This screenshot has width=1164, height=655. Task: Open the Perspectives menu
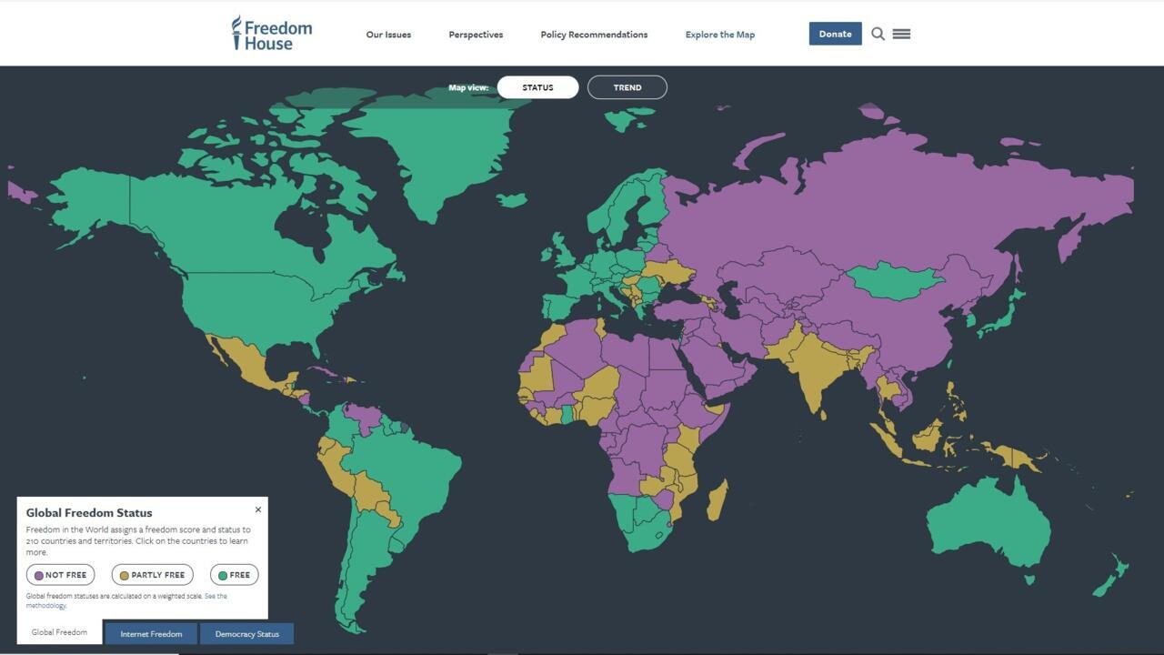tap(476, 35)
